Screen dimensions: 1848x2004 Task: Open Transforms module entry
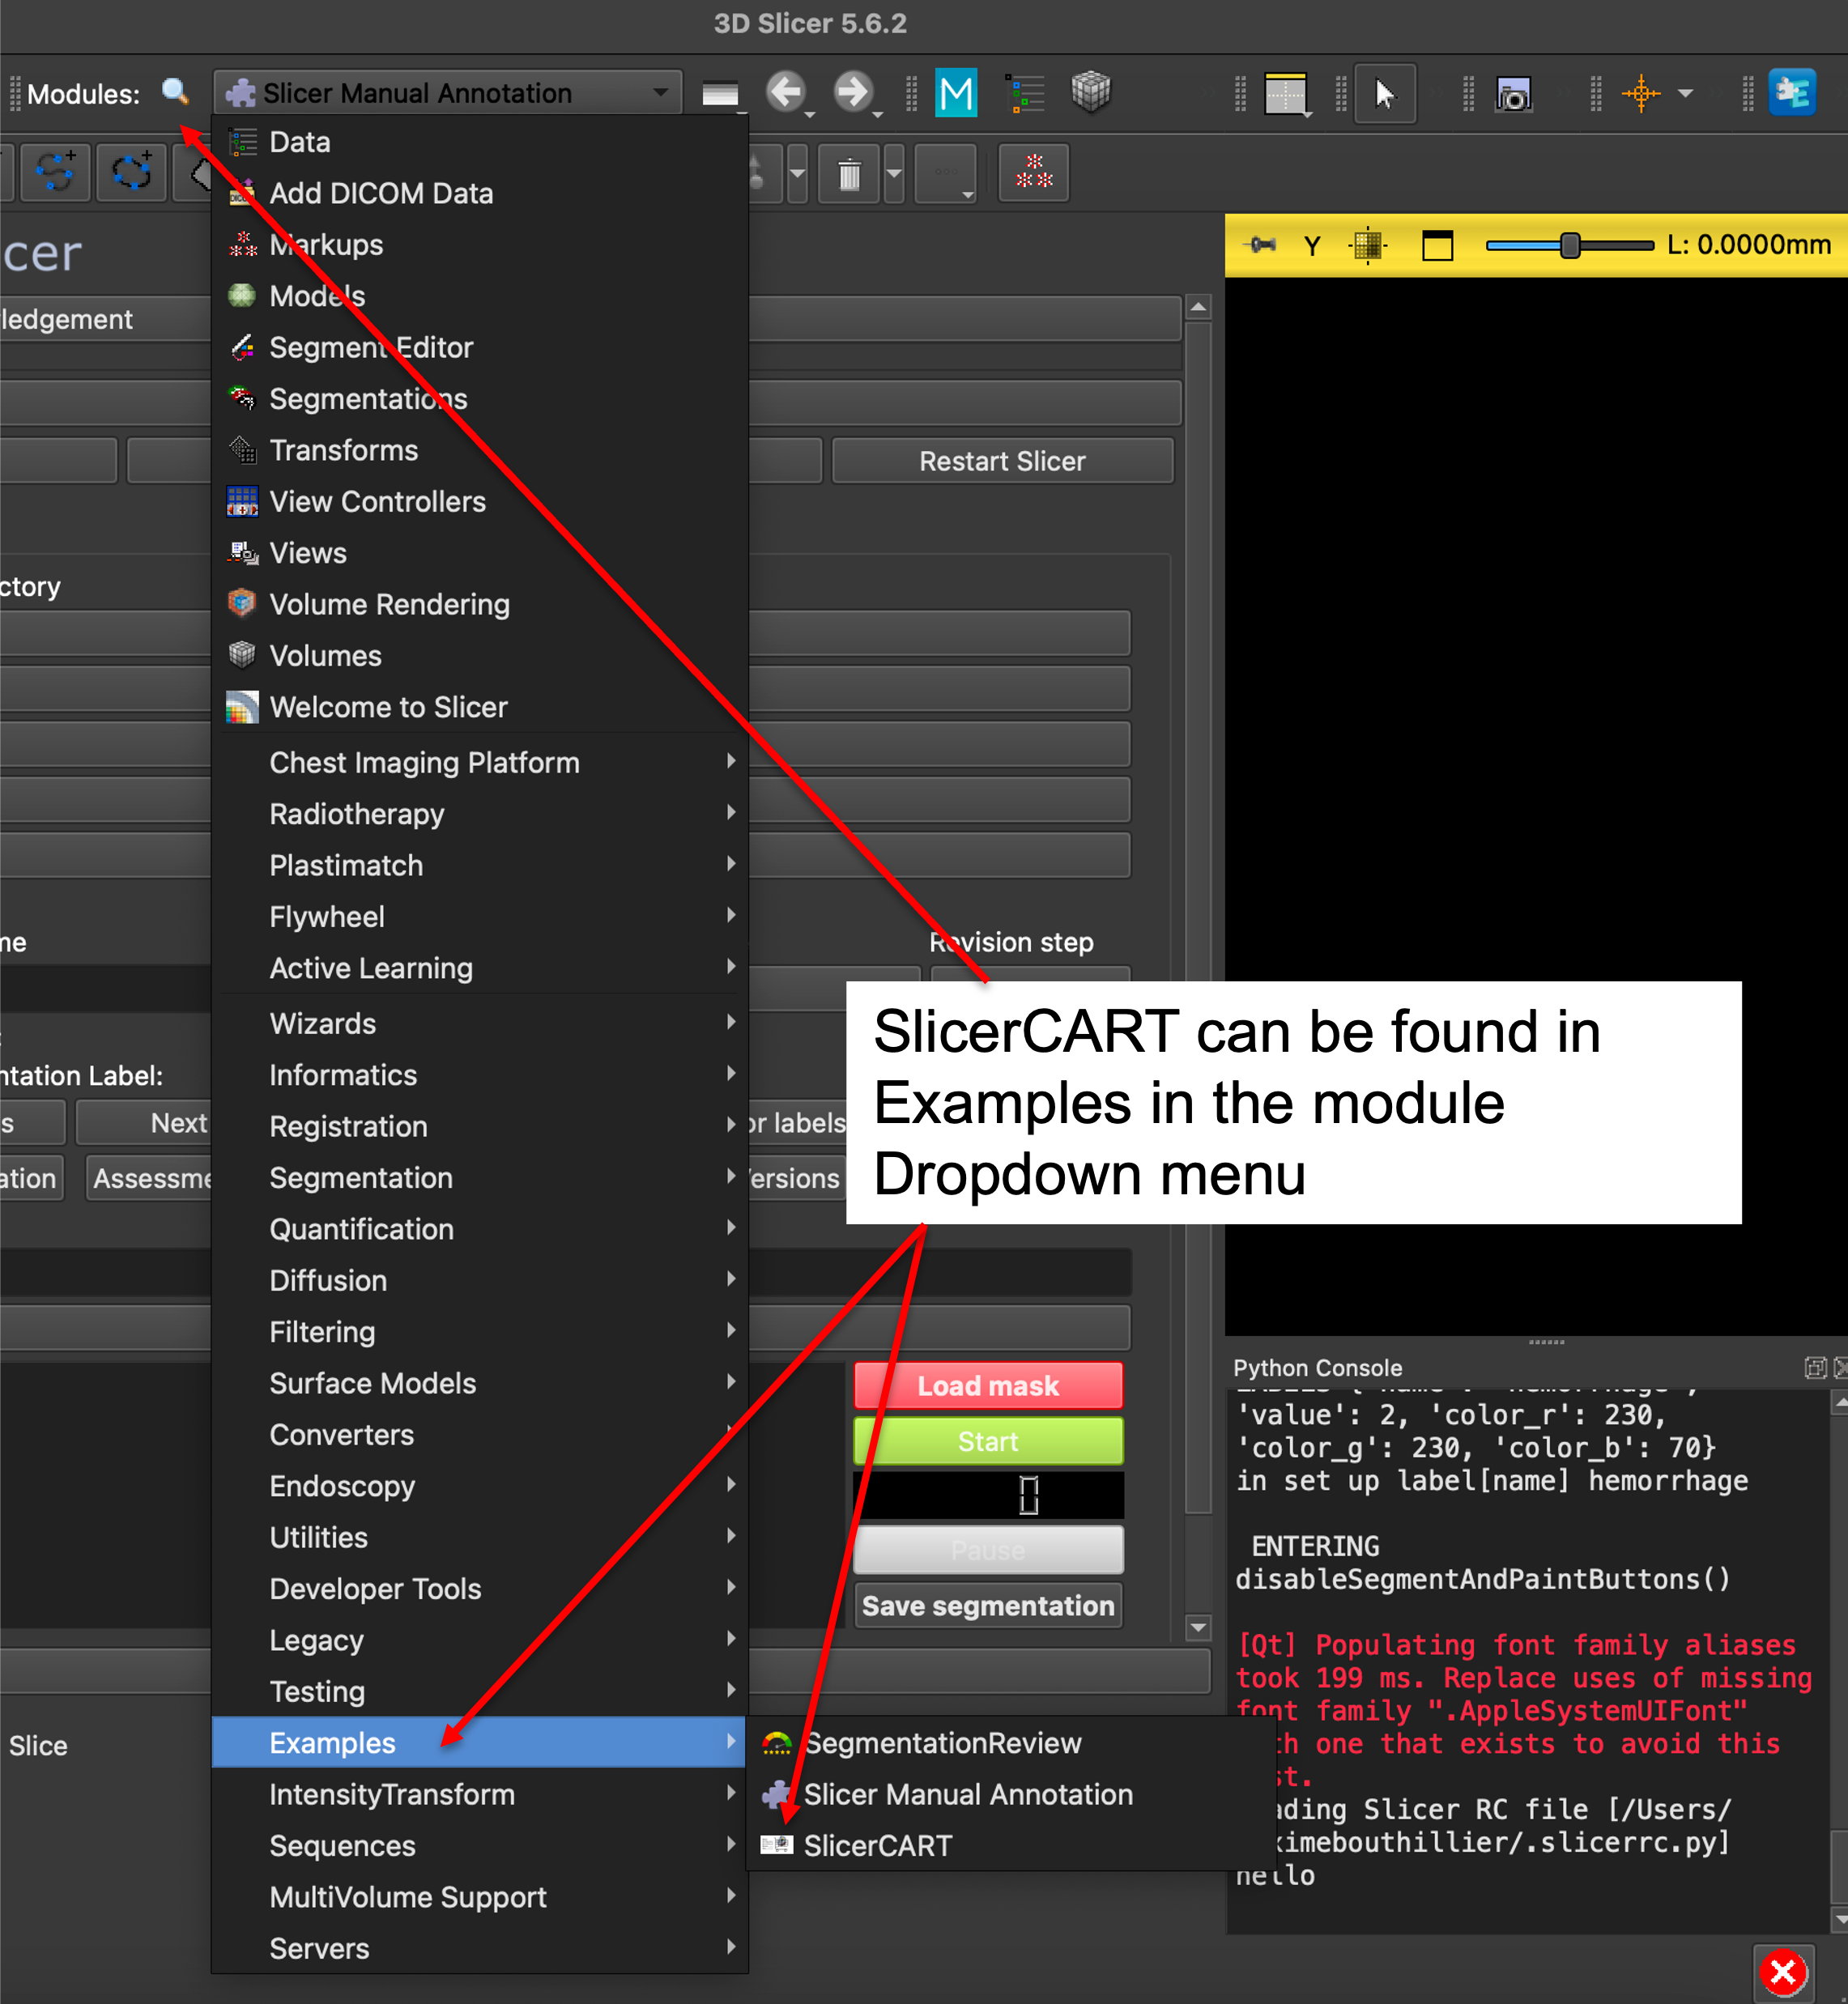[480, 450]
